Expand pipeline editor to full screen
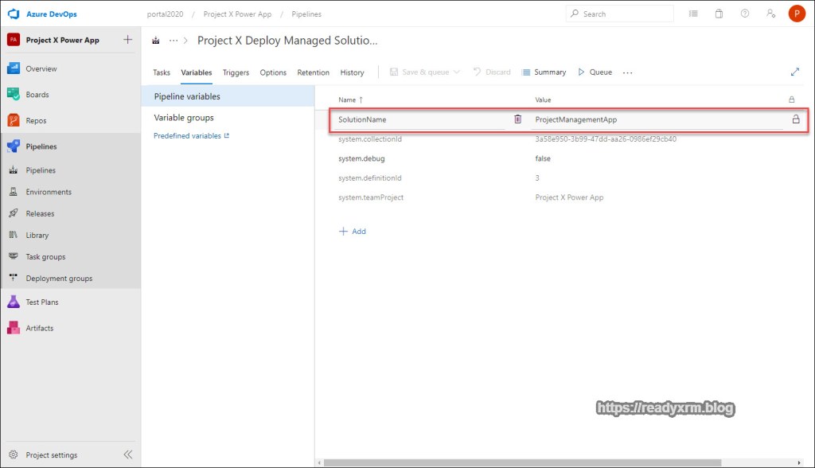Viewport: 815px width, 468px height. [794, 72]
